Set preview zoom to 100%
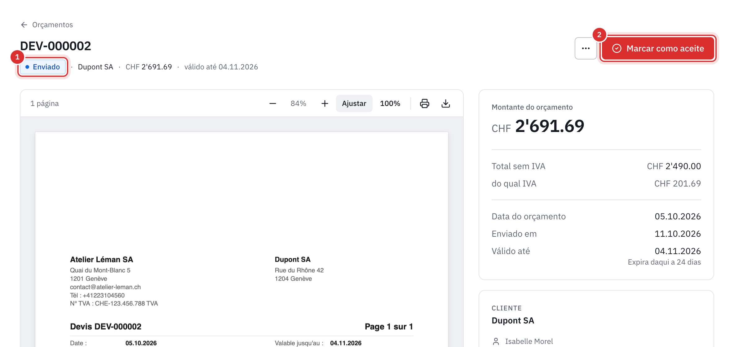 (390, 103)
